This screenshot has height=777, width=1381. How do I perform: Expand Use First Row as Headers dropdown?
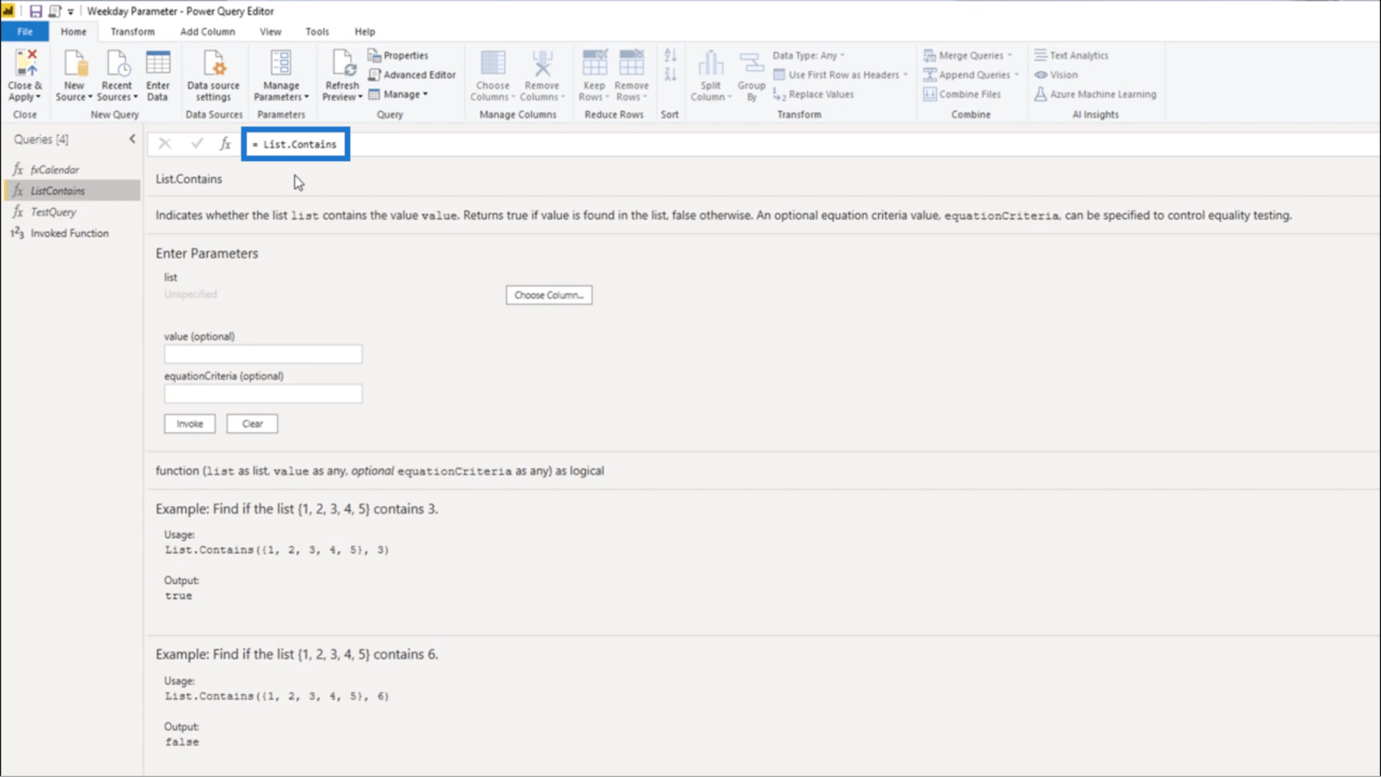(906, 75)
